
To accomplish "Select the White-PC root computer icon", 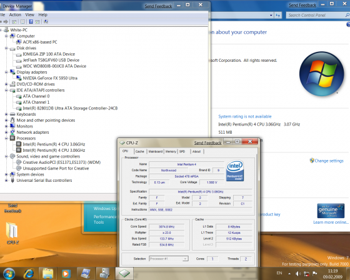I will click(6, 30).
